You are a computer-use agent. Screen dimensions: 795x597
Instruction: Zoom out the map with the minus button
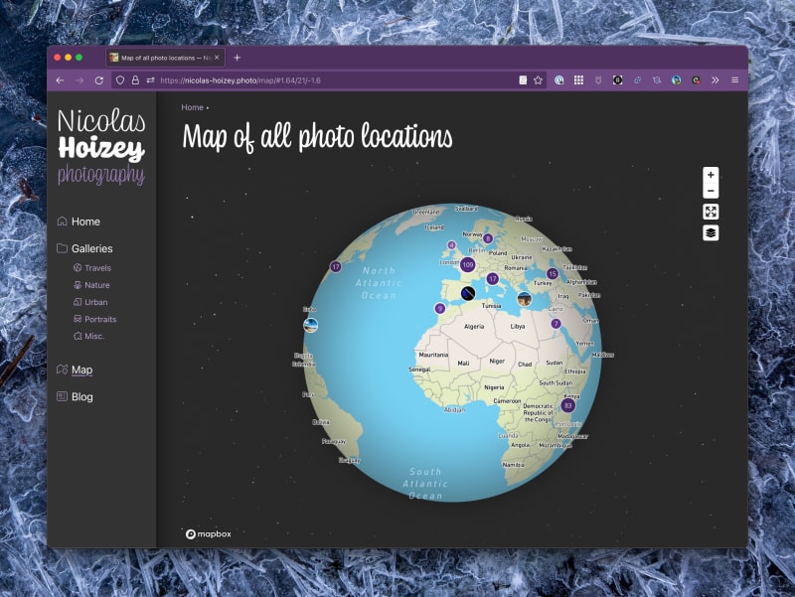(711, 191)
